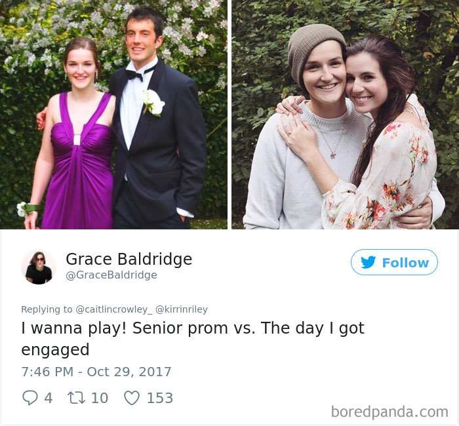This screenshot has height=426, width=459.
Task: Click the retweet count 10
Action: (100, 398)
